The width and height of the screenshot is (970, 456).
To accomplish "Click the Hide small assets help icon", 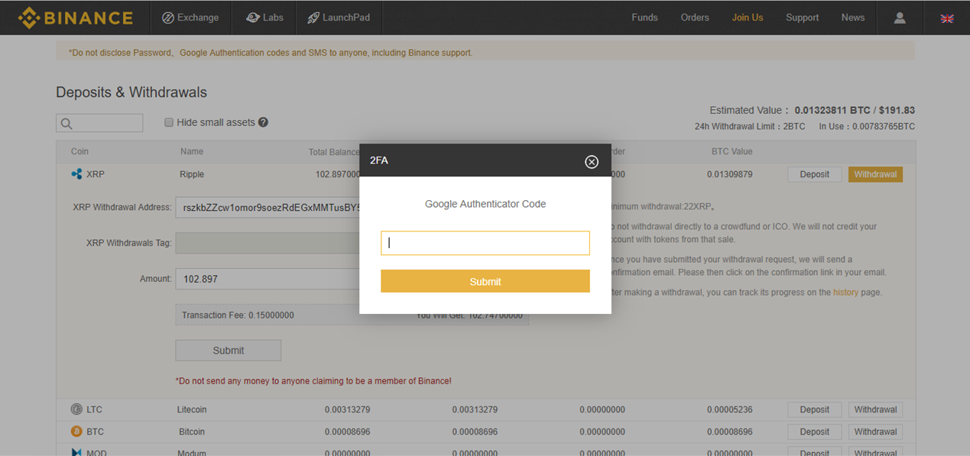I will 263,122.
